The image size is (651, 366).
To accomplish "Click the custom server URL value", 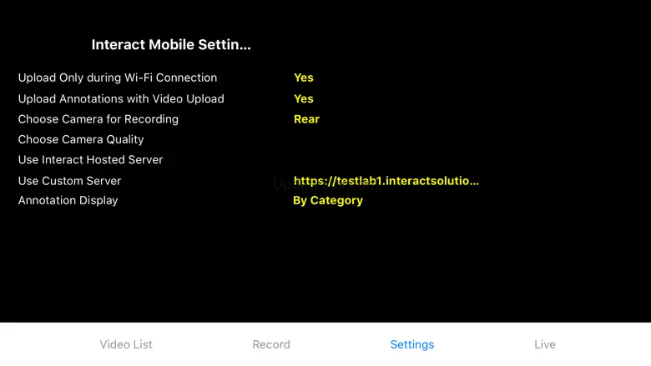I will (386, 180).
